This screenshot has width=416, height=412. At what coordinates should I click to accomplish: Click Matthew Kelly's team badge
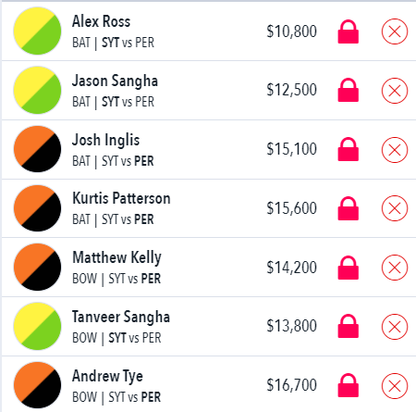pyautogui.click(x=37, y=267)
